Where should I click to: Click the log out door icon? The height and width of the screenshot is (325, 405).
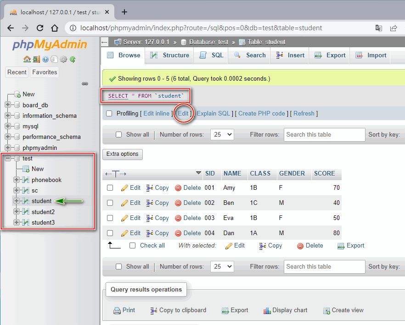36,59
